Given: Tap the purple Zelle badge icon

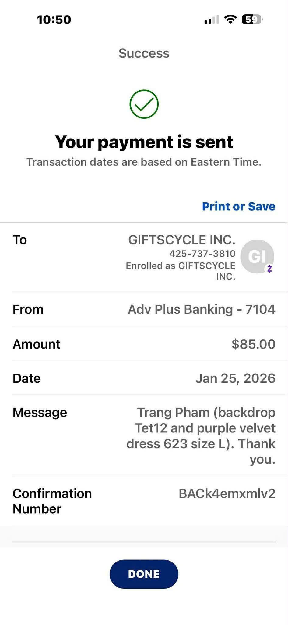Looking at the screenshot, I should tap(269, 269).
